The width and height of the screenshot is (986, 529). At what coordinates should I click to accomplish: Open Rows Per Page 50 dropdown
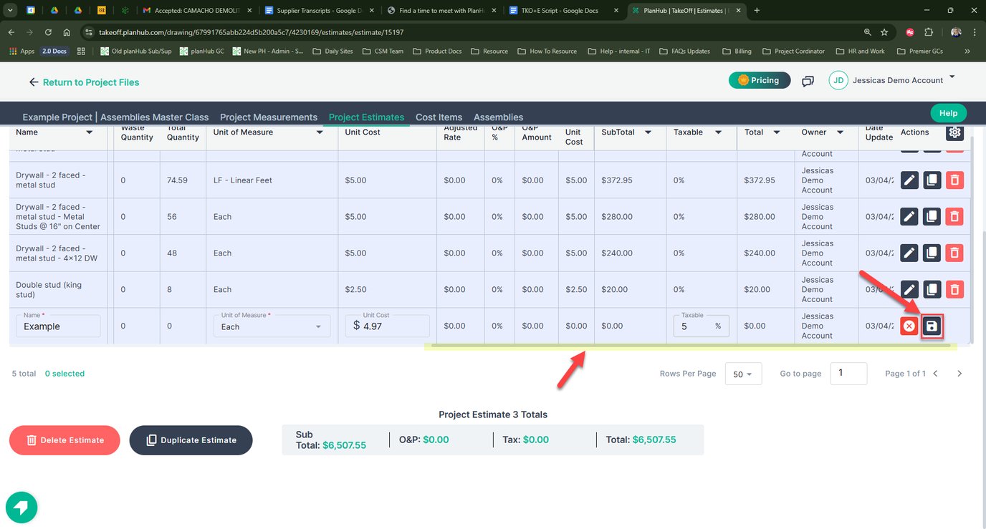pyautogui.click(x=742, y=374)
